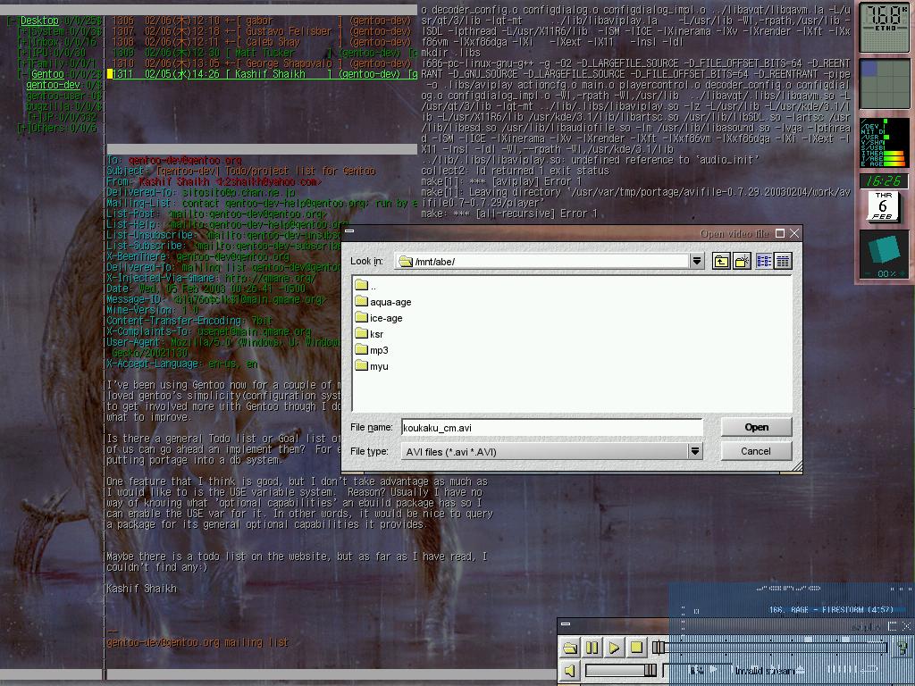The image size is (915, 686).
Task: Click the From: Kashif Shaikh header line
Action: coord(214,181)
